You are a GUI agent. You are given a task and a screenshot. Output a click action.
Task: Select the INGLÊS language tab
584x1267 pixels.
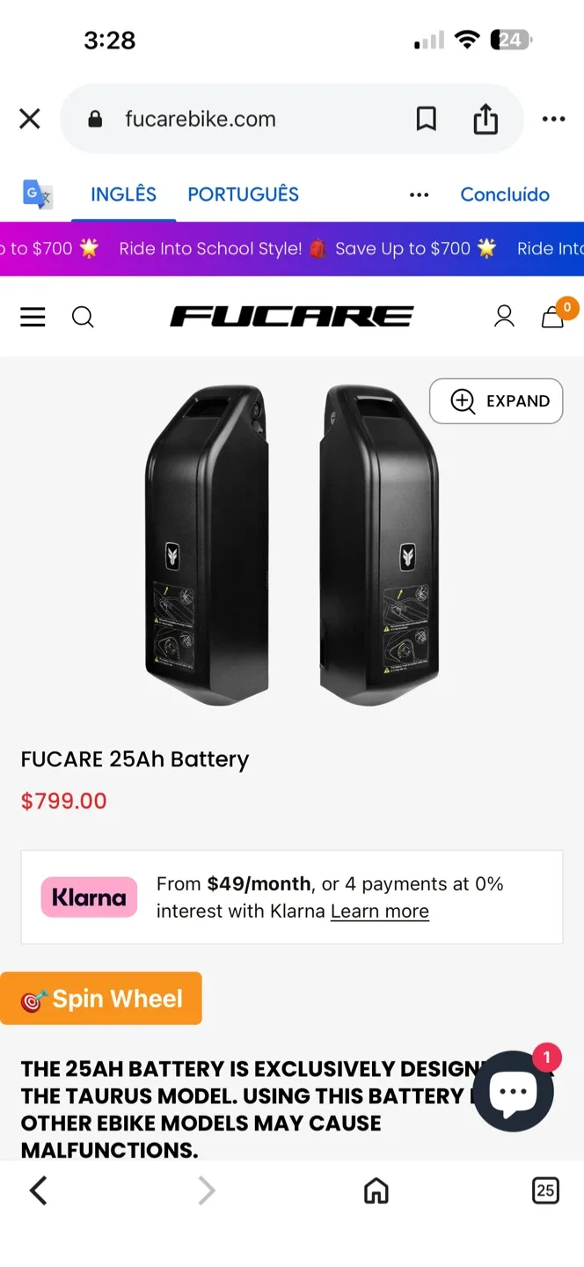coord(123,194)
